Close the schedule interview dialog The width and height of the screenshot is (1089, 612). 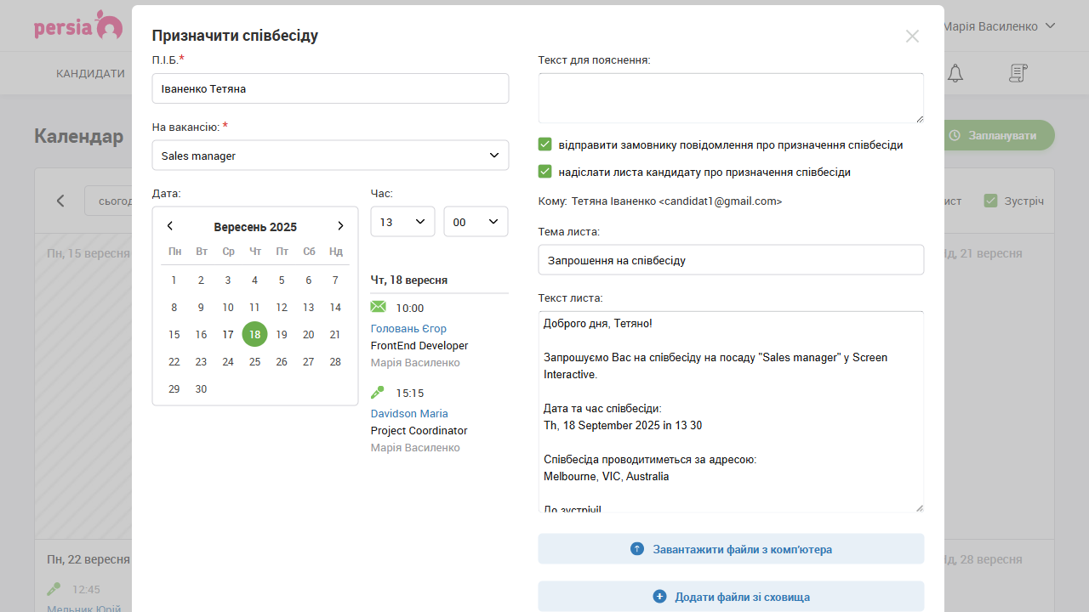pos(912,36)
